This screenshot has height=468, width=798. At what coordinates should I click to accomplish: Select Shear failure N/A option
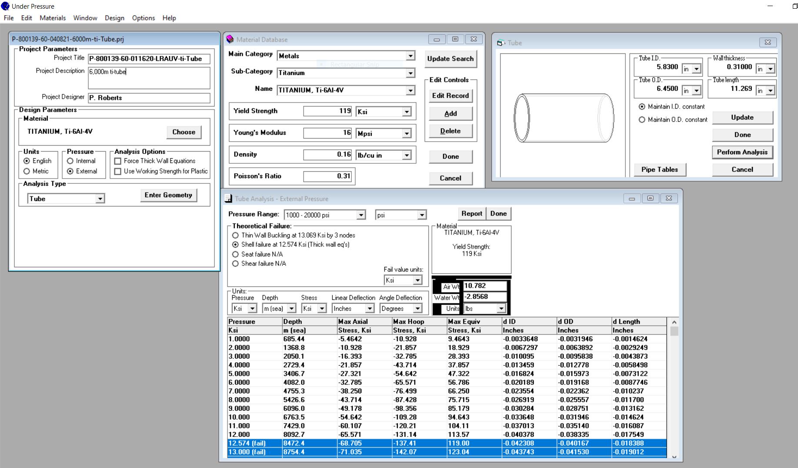pyautogui.click(x=235, y=263)
